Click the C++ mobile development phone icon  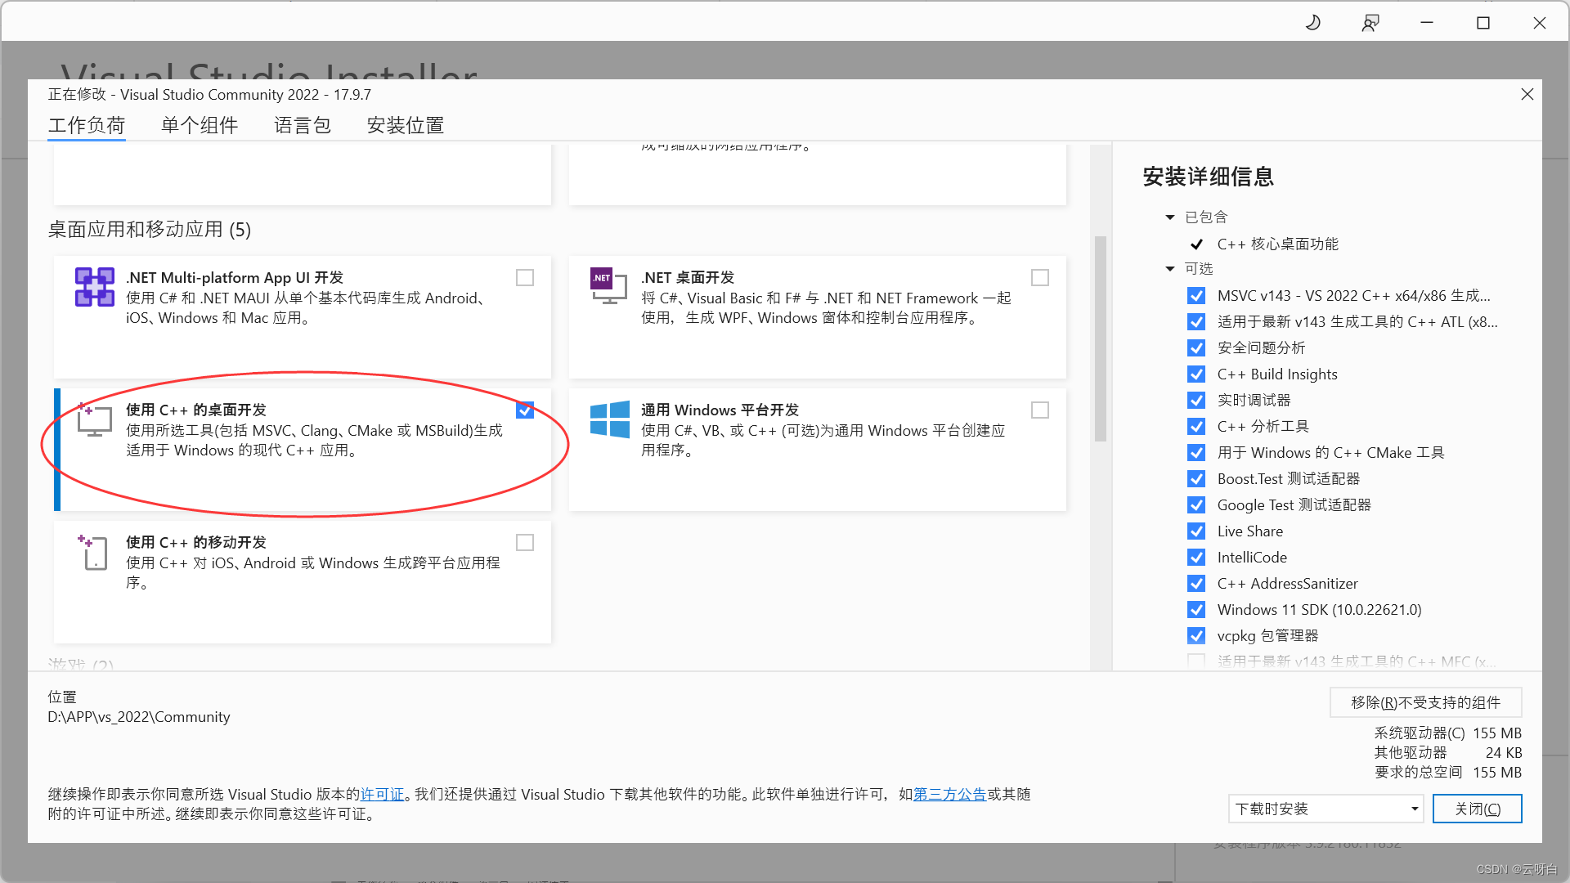click(x=94, y=552)
